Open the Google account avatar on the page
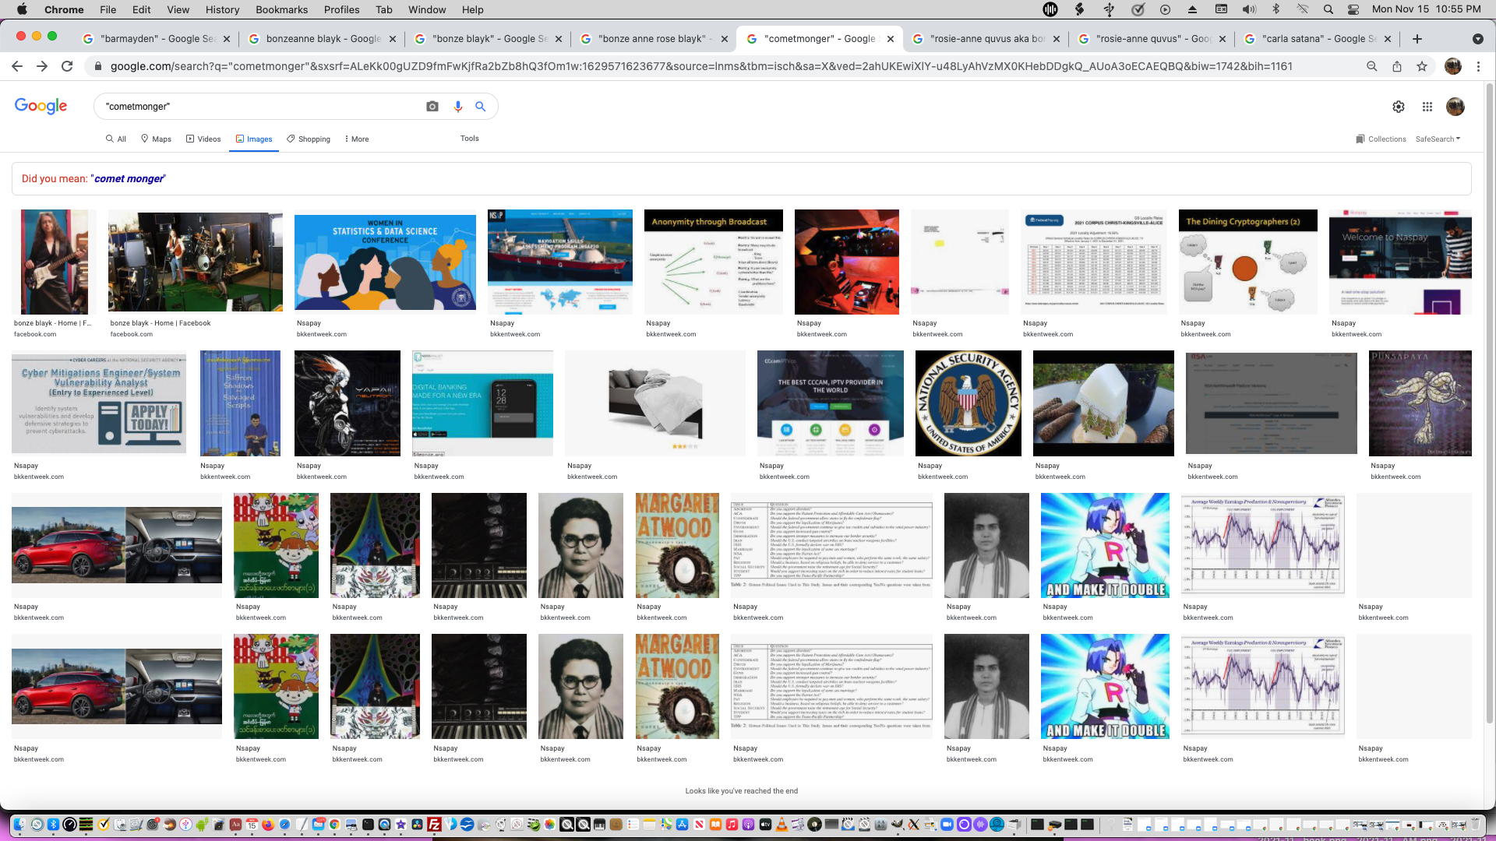Image resolution: width=1496 pixels, height=841 pixels. pyautogui.click(x=1455, y=107)
